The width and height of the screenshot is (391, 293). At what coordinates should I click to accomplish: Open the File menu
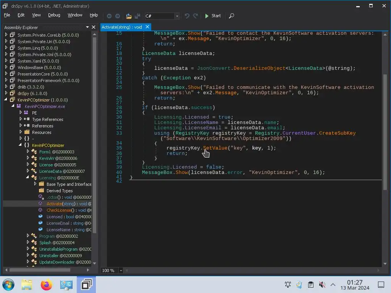[7, 15]
